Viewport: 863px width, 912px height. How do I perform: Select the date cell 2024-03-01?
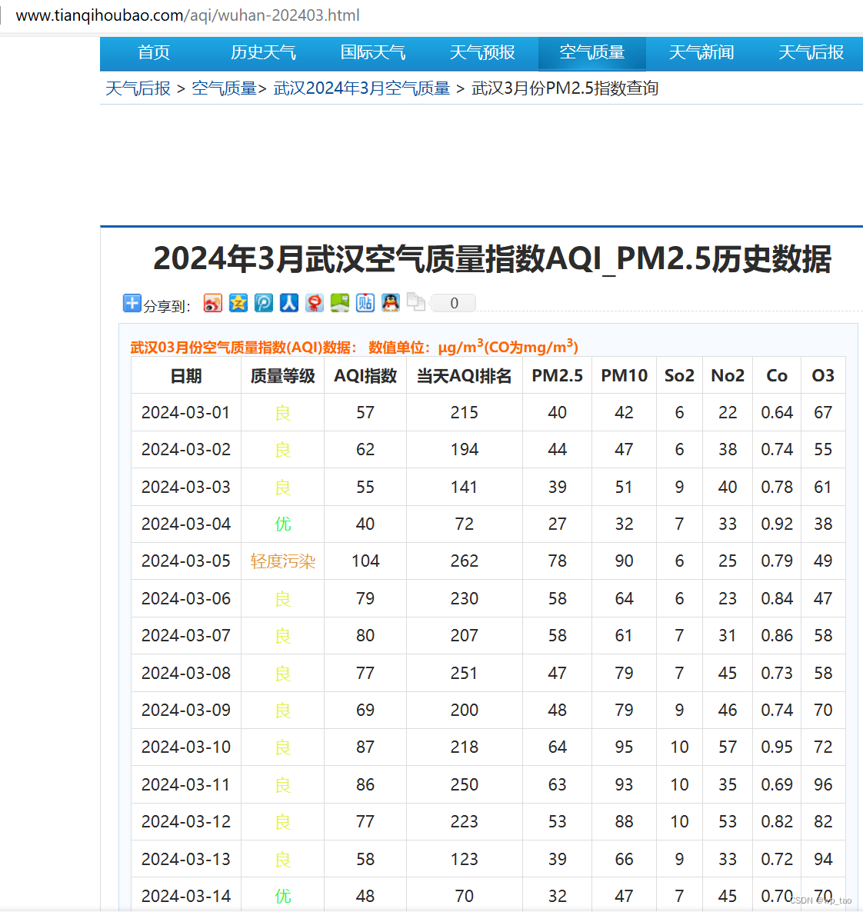pyautogui.click(x=185, y=412)
